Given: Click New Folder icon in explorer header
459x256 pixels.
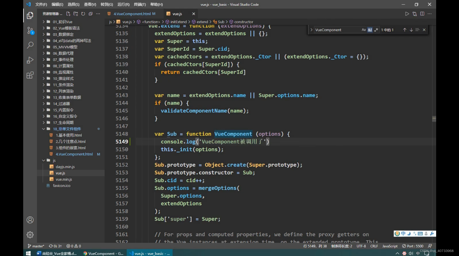Looking at the screenshot, I should tap(76, 14).
